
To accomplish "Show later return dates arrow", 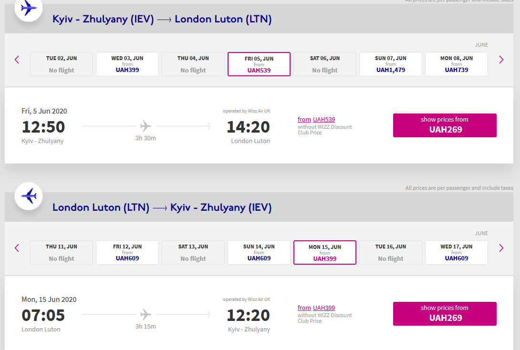I will [x=501, y=248].
